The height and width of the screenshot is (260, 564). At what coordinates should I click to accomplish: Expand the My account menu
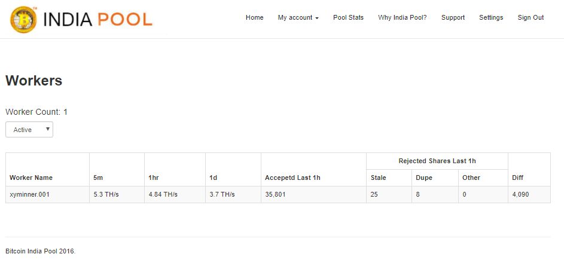point(298,17)
